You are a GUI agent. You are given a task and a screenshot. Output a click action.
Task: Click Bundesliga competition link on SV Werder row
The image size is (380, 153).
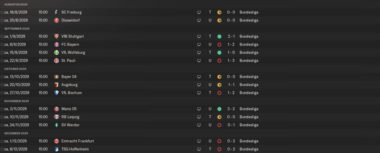[249, 125]
